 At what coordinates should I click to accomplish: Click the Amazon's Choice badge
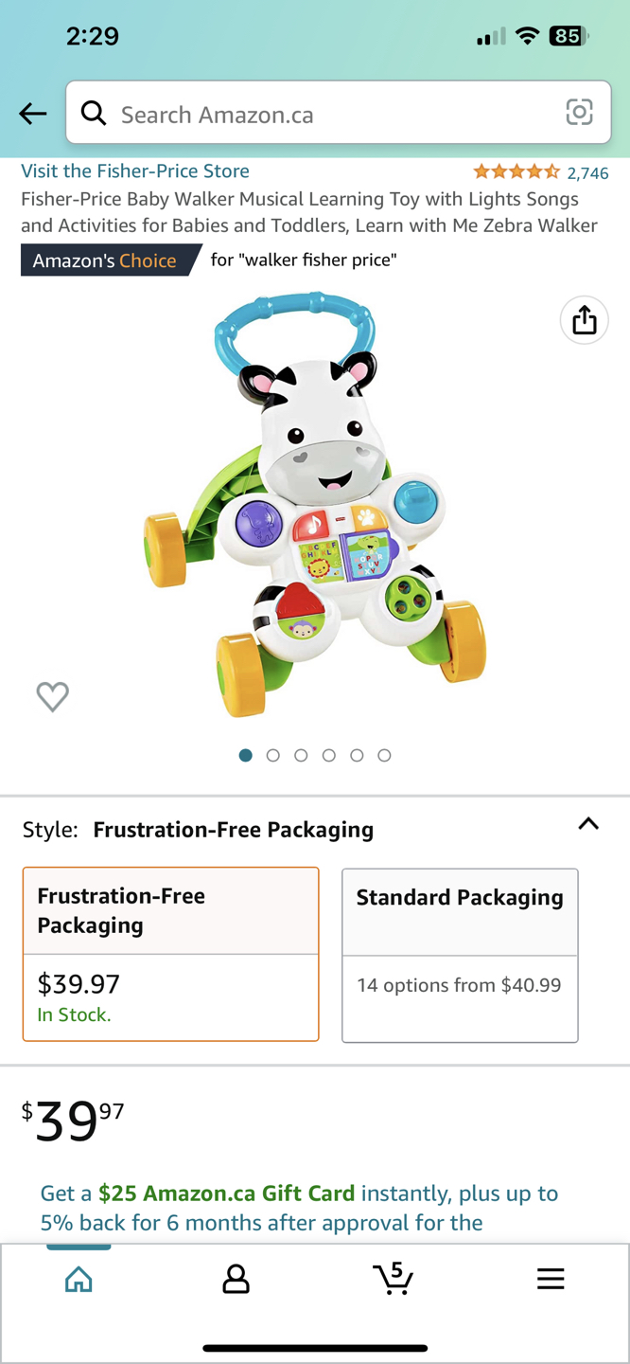pyautogui.click(x=104, y=259)
